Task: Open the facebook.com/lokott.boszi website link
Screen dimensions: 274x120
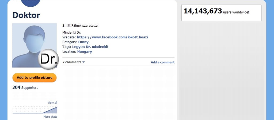Action: (x=112, y=37)
